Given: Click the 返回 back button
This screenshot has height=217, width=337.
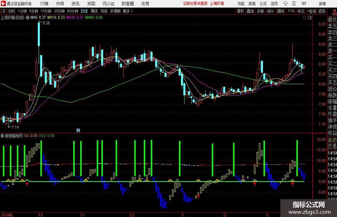Looking at the screenshot, I should [x=322, y=11].
